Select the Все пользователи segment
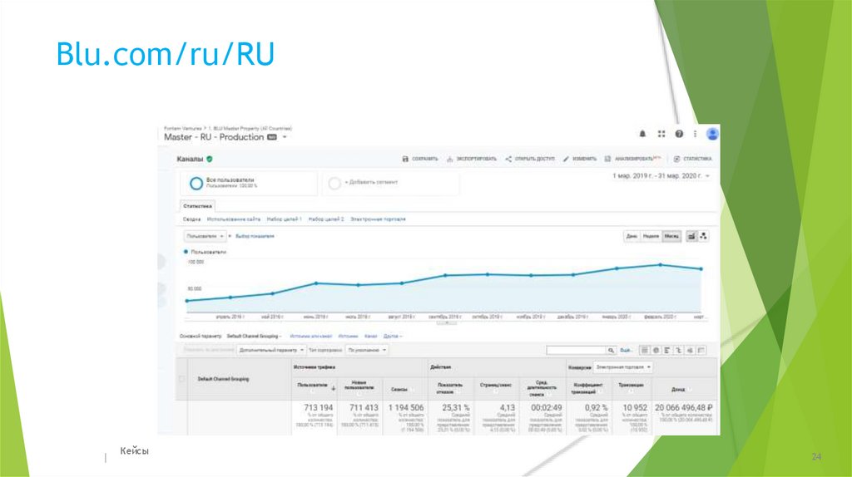This screenshot has height=477, width=852. point(249,183)
